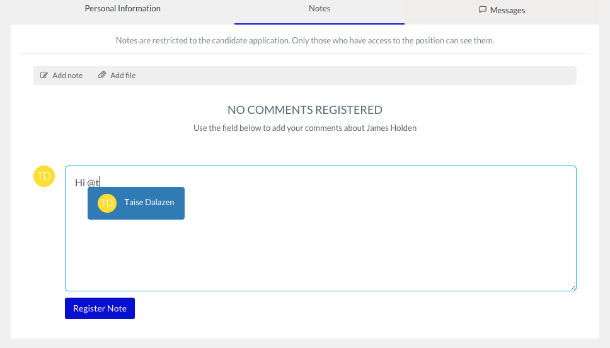The image size is (610, 348).
Task: Click the NO COMMENTS REGISTERED heading
Action: tap(305, 110)
